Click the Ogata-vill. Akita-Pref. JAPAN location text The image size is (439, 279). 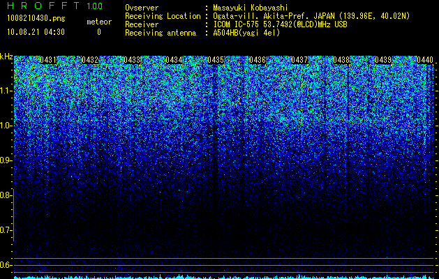point(311,17)
